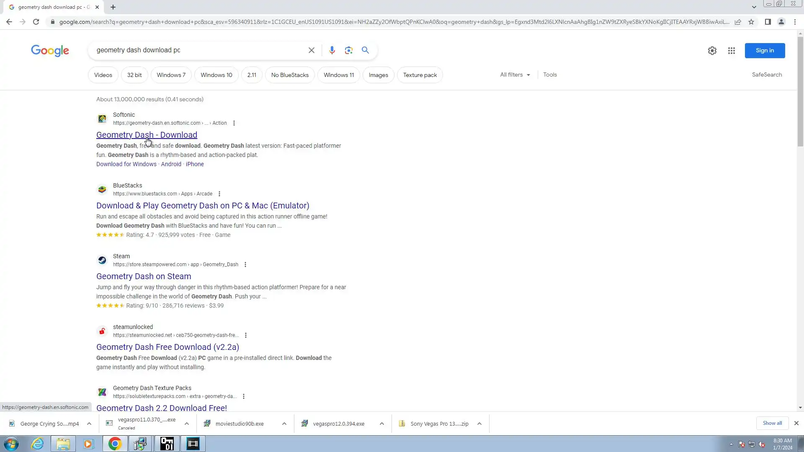
Task: Open options for vegaspro12.0.394.exe download
Action: pos(381,424)
